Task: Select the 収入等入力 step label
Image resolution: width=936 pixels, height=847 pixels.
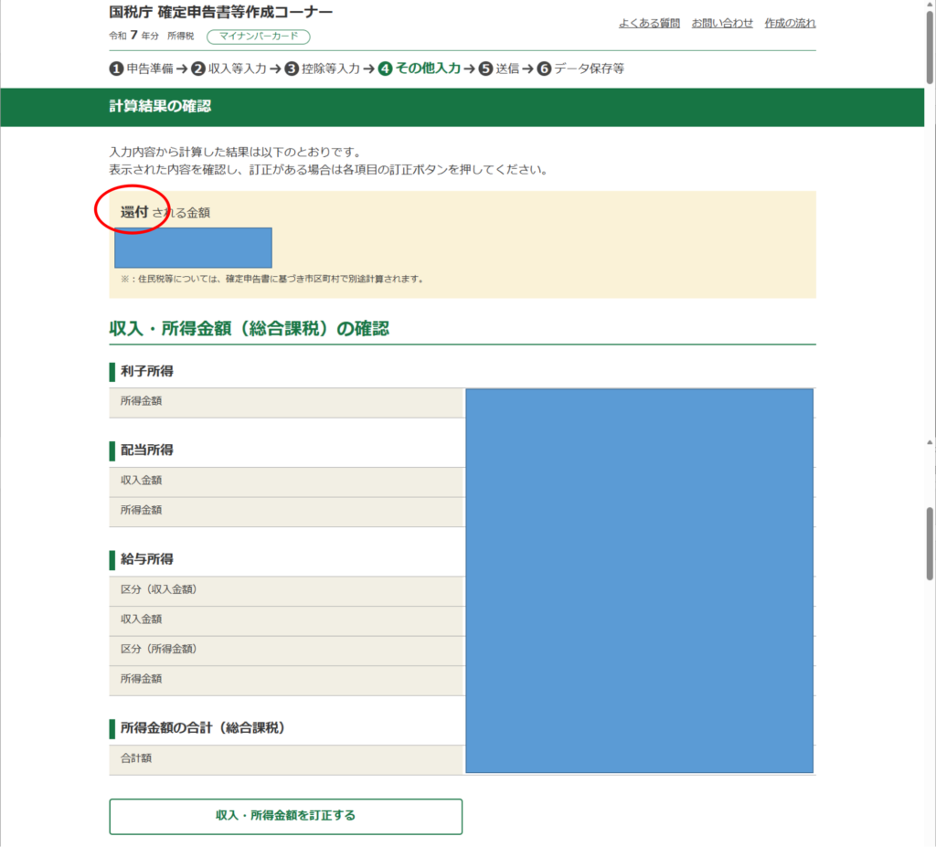Action: (237, 69)
